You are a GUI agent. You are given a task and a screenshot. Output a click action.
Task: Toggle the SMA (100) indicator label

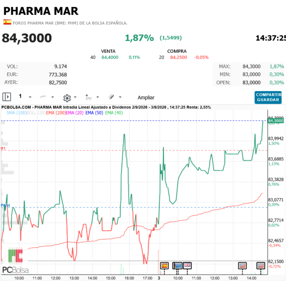point(16,113)
